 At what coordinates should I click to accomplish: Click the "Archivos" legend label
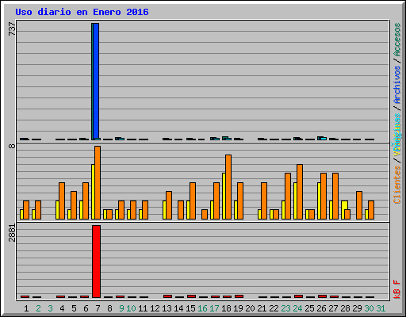pos(397,85)
